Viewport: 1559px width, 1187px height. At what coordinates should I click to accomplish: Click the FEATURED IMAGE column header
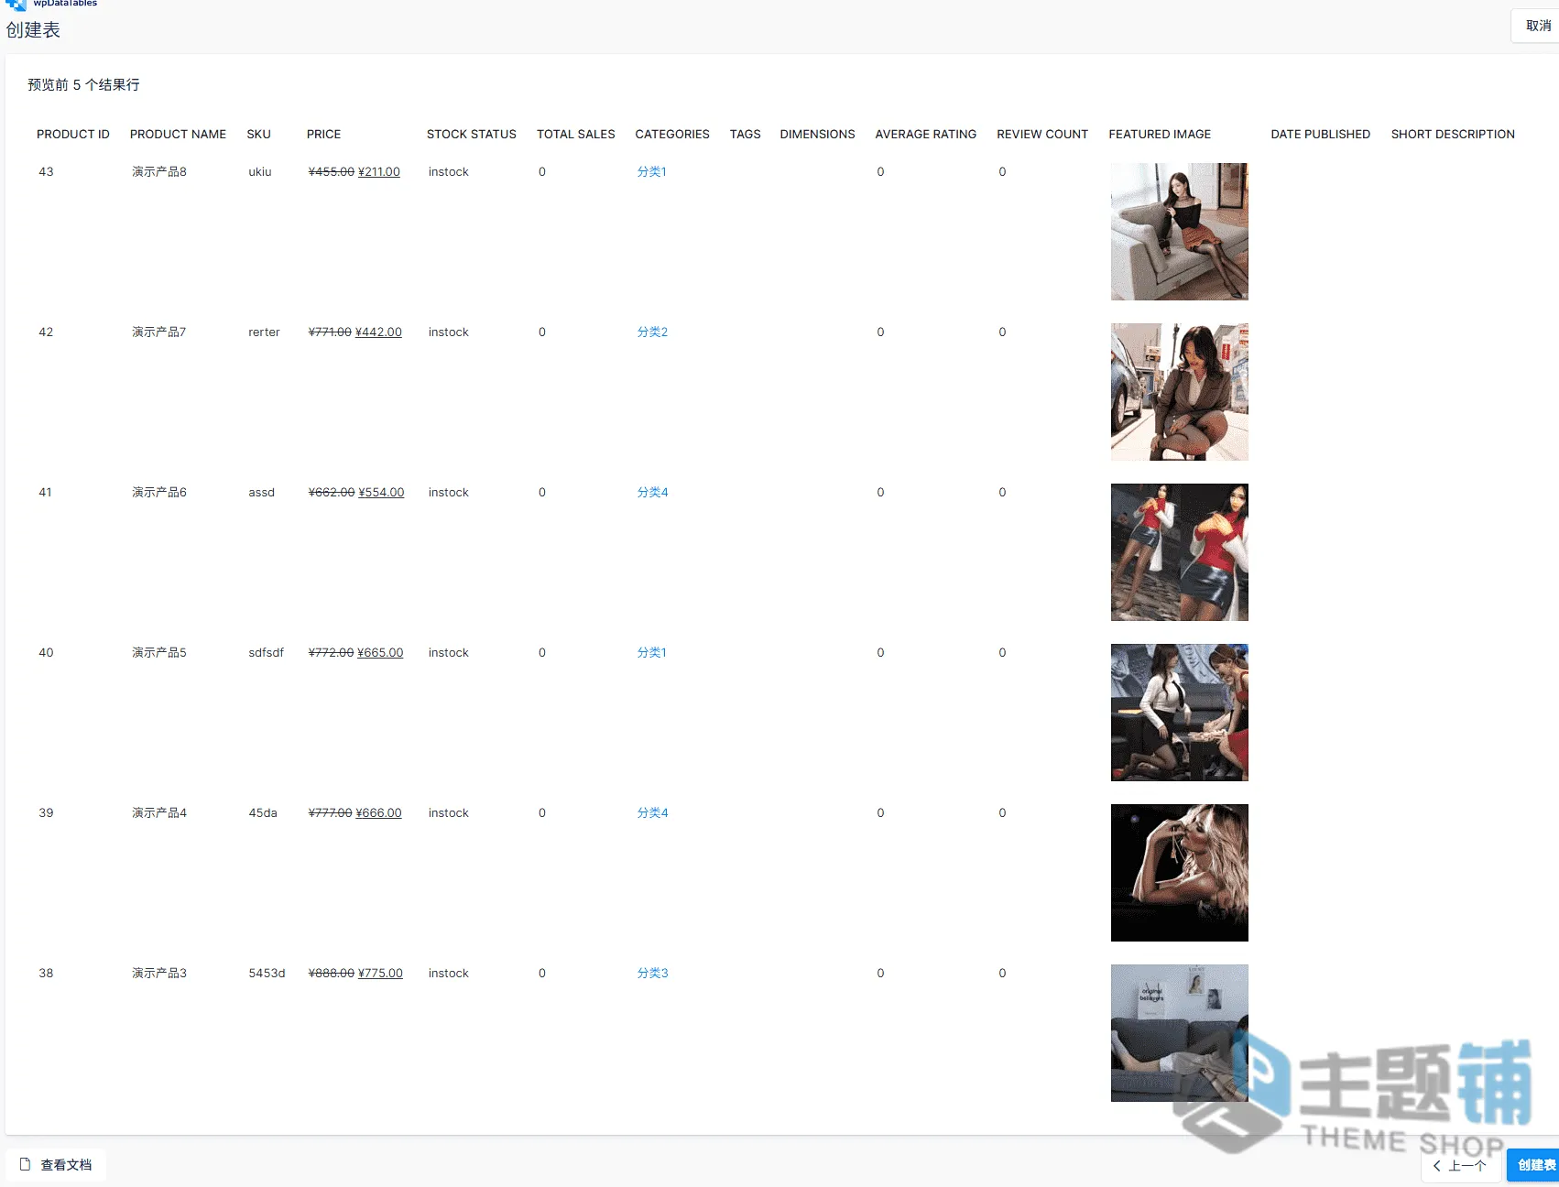(1160, 134)
